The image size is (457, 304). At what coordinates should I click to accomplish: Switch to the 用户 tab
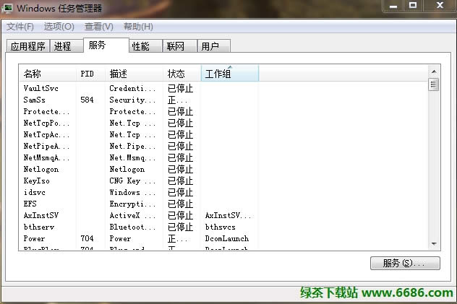click(210, 46)
